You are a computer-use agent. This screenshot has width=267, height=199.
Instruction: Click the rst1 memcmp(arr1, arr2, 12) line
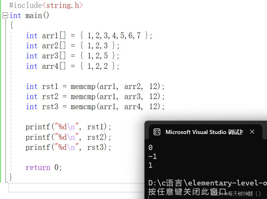click(x=95, y=86)
